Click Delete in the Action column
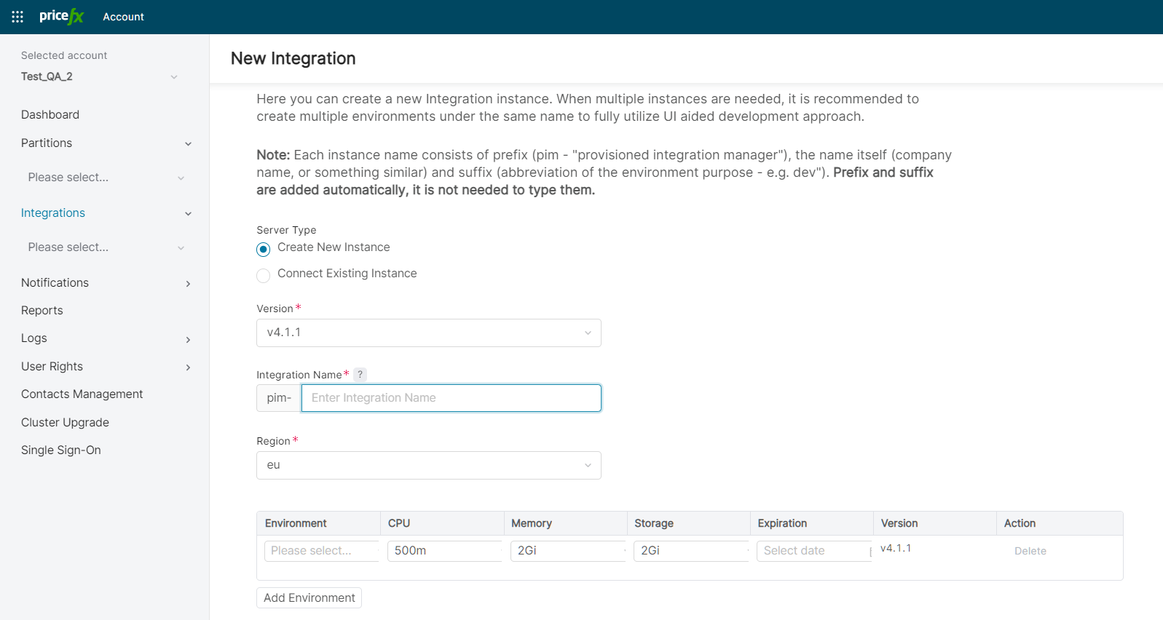The image size is (1163, 620). [x=1030, y=552]
